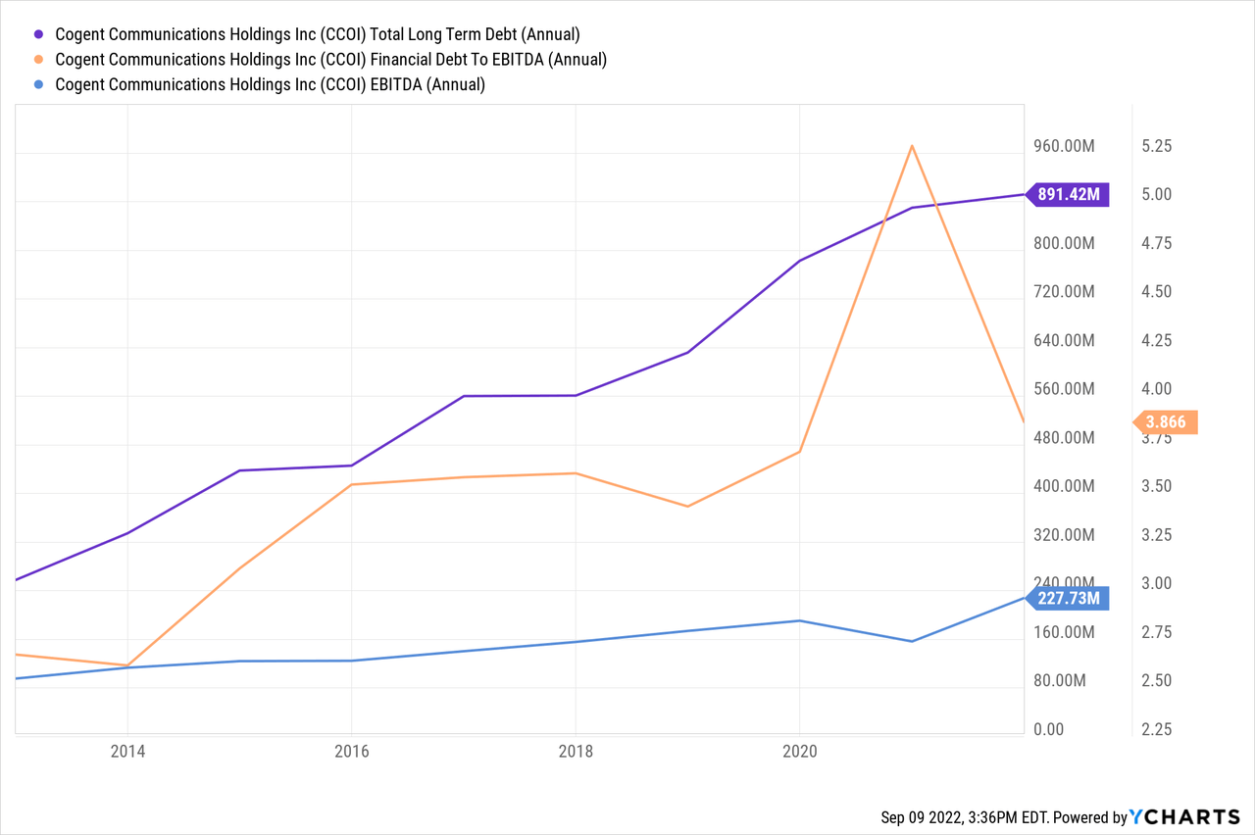The width and height of the screenshot is (1255, 835).
Task: Click the 3.25 ratio axis label
Action: tap(1158, 535)
